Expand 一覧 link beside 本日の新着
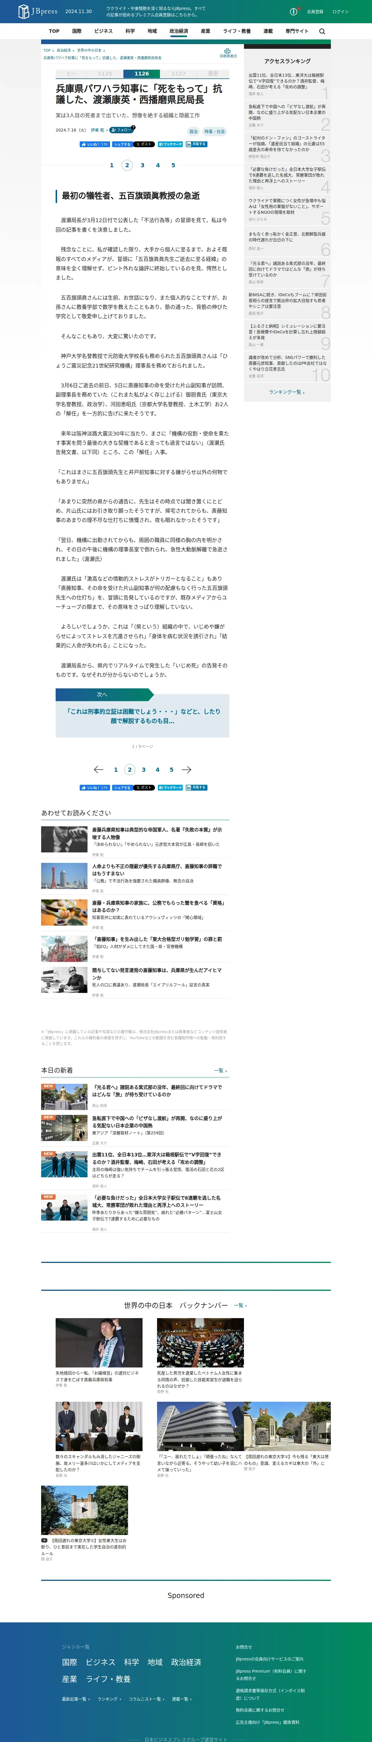This screenshot has width=372, height=1742. click(x=220, y=1070)
